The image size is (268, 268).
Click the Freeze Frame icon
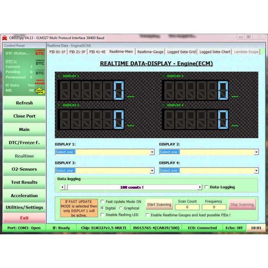pos(40,82)
